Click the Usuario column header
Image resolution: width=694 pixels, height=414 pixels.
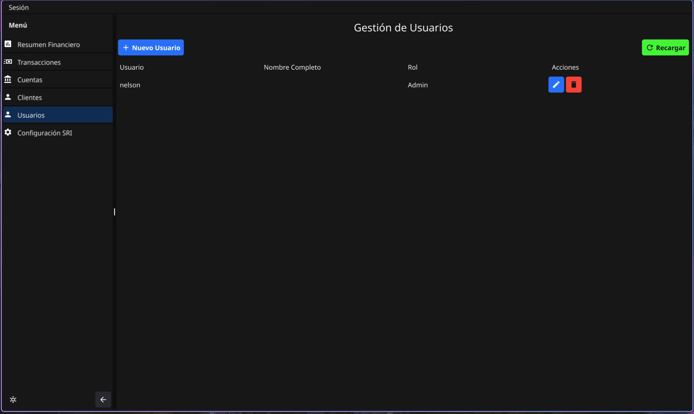[x=132, y=67]
